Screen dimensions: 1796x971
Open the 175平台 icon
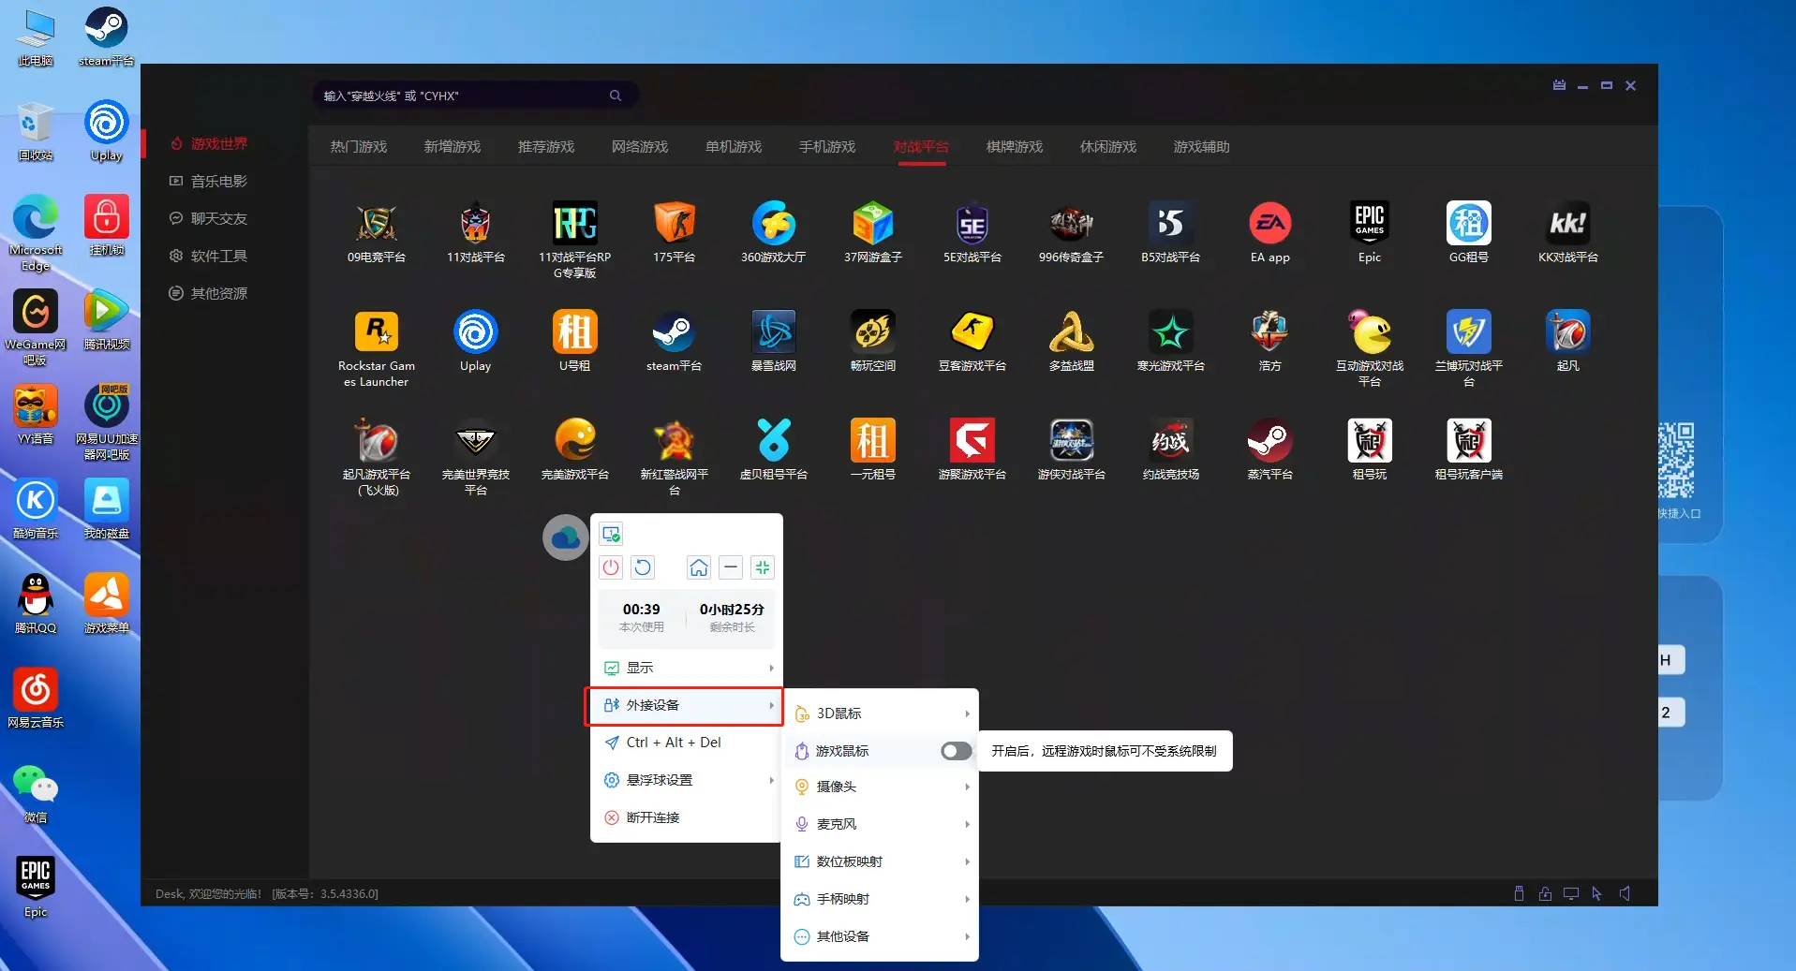675,232
